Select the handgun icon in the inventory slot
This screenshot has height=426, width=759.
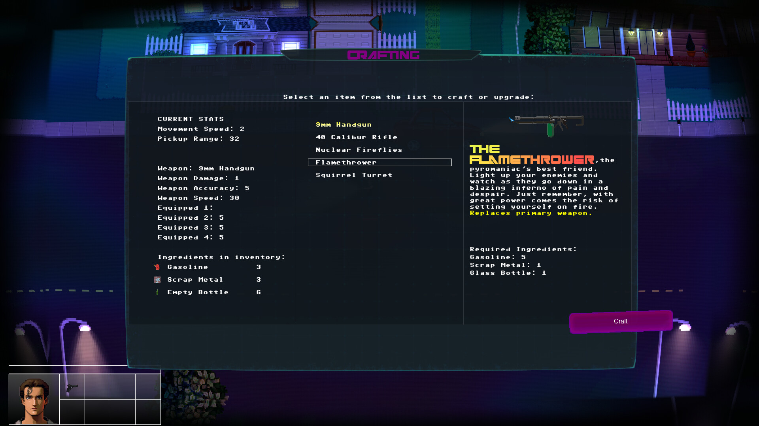(x=72, y=389)
